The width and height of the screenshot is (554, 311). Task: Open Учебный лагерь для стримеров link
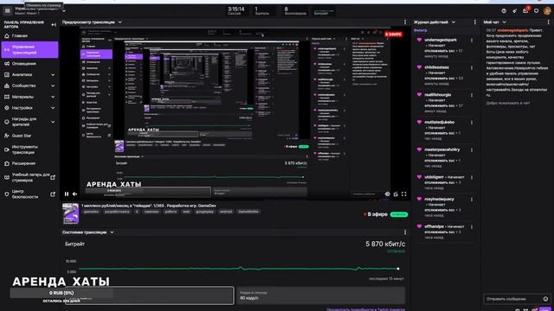pos(29,177)
